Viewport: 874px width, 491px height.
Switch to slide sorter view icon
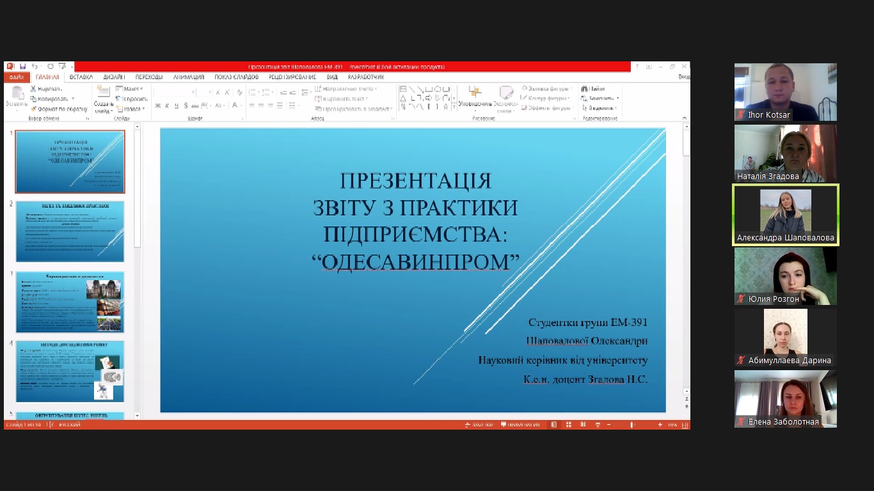(x=568, y=425)
